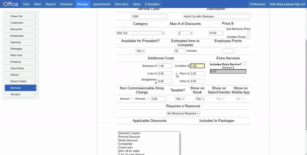Open the Requires a Resource dropdown
This screenshot has height=155, width=307.
(x=183, y=113)
